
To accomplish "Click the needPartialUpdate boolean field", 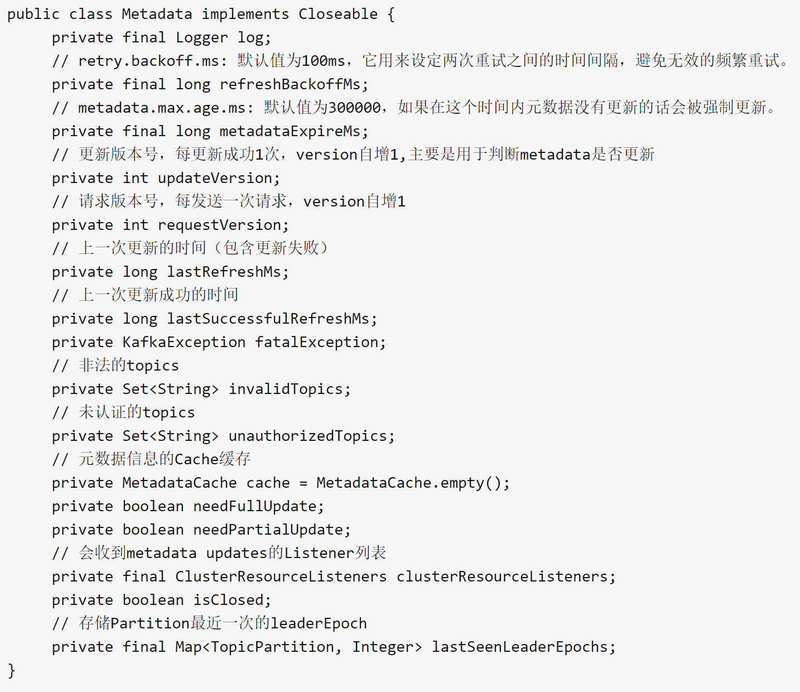I will 268,530.
